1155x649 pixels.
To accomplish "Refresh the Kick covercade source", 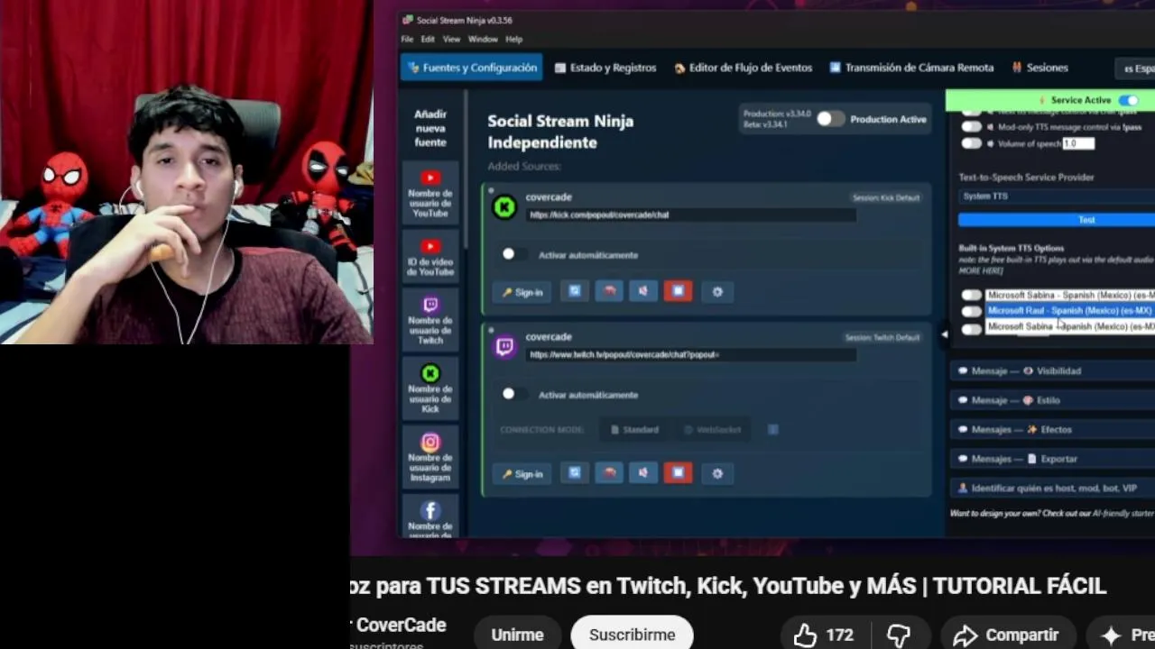I will click(575, 291).
